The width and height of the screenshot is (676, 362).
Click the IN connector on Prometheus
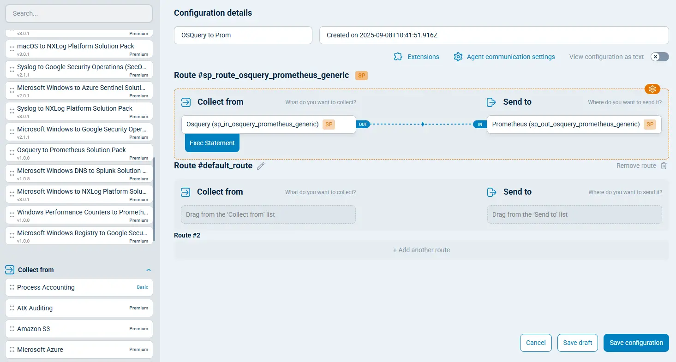tap(480, 125)
